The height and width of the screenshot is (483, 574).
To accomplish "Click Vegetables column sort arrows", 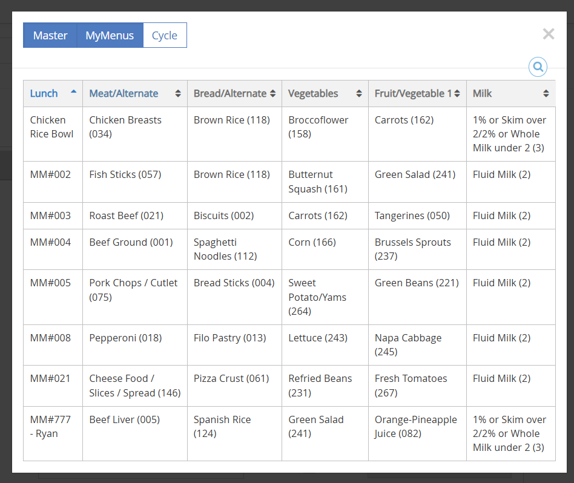I will pos(359,94).
